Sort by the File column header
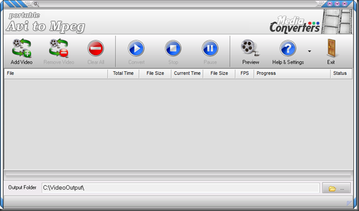The height and width of the screenshot is (211, 359). pyautogui.click(x=56, y=73)
